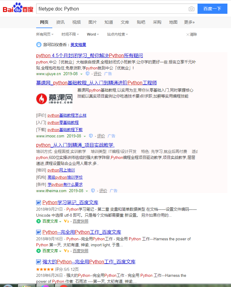Click green verified icon under Python--完全用Python工作
Screen dimensions: 231x287
[x=38, y=251]
